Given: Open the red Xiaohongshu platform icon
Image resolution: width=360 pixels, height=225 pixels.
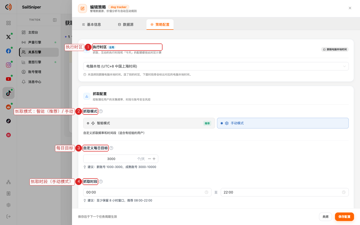Looking at the screenshot, I should [8, 135].
